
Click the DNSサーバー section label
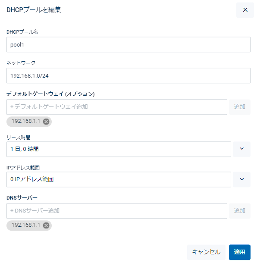pos(22,198)
